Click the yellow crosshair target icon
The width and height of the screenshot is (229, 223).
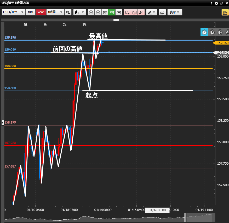coord(225,12)
